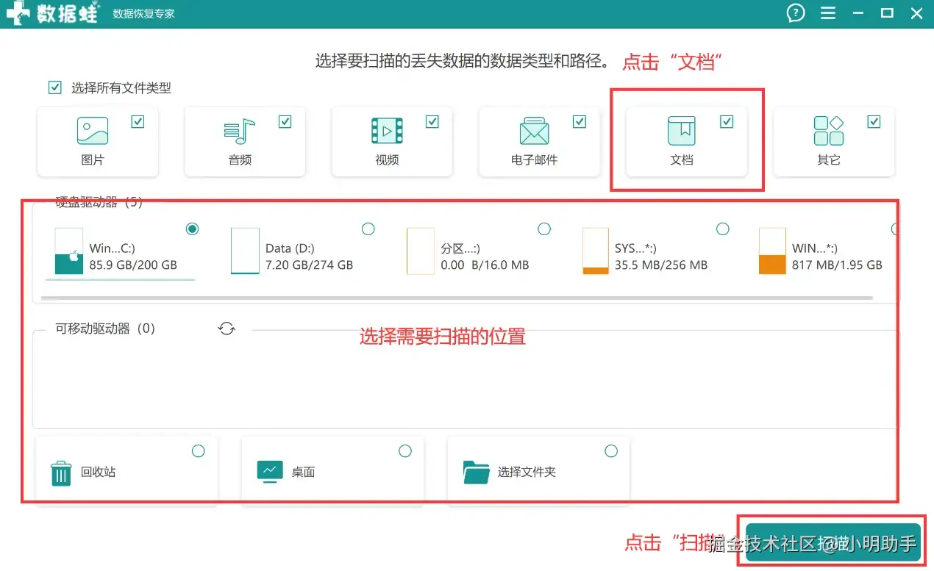Image resolution: width=934 pixels, height=571 pixels.
Task: Click the 选择文件夹 label text
Action: click(x=527, y=472)
